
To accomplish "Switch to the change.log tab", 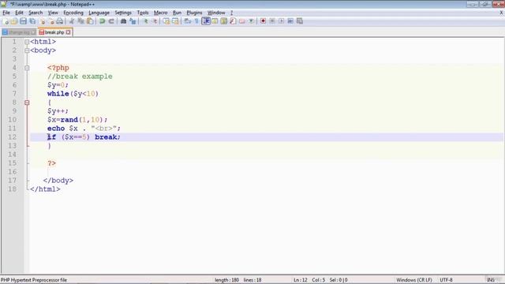I will [x=19, y=32].
